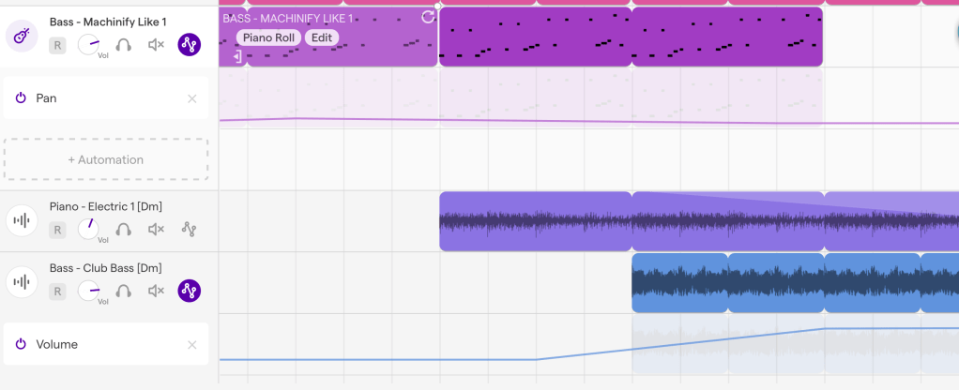Collapse automation lanes for Bass - Club Bass

[x=190, y=291]
